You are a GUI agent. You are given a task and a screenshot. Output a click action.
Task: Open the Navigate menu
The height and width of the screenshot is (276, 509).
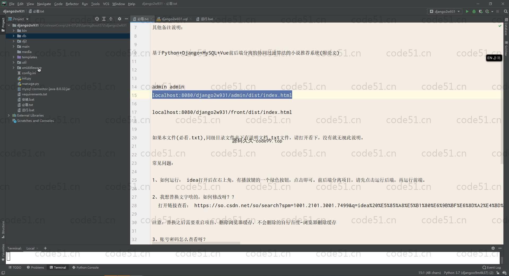tap(44, 4)
